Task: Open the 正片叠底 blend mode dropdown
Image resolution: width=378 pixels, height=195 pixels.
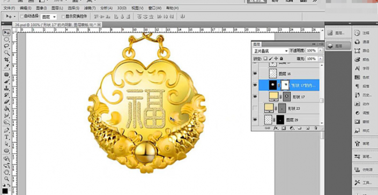Action: [270, 51]
